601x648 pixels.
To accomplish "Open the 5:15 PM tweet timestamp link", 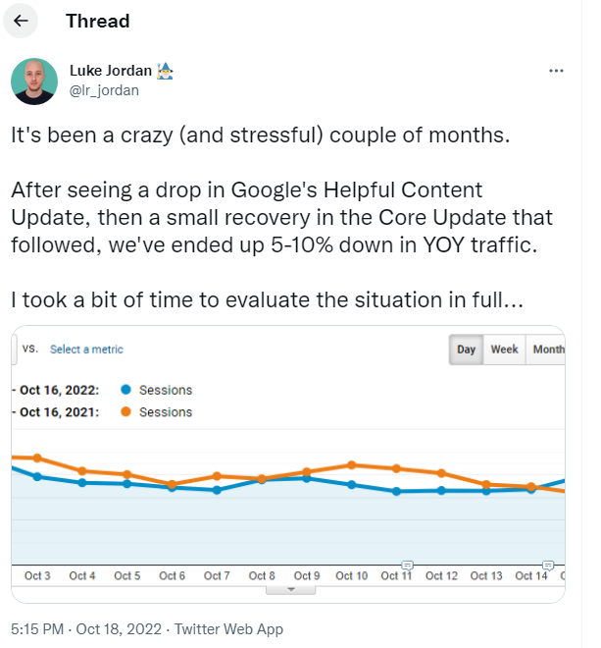I will point(86,629).
